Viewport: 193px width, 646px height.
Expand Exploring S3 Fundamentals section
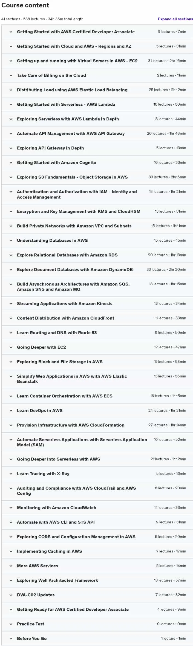[97, 177]
